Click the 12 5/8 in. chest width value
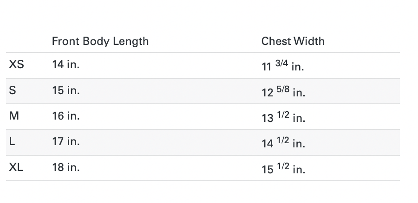Screen dimensions: 418x203 click(x=283, y=92)
